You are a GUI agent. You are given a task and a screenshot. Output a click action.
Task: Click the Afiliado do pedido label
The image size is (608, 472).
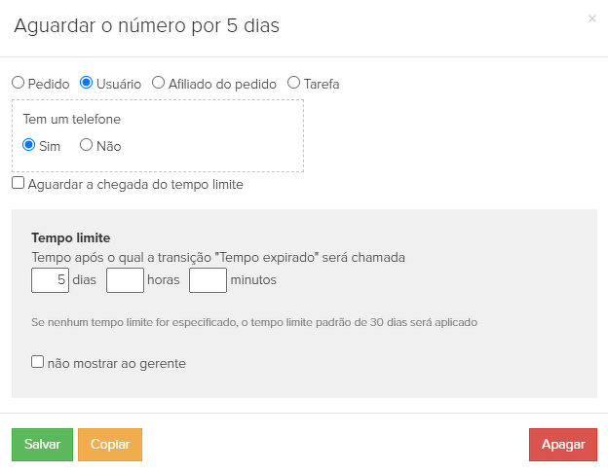click(x=222, y=84)
